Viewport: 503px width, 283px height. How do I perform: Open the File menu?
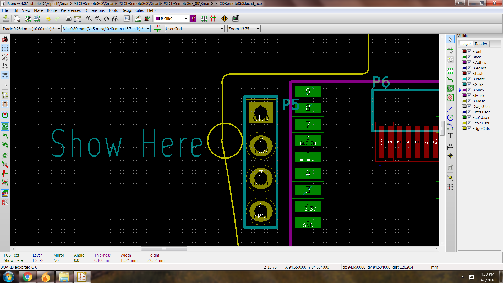click(x=5, y=10)
